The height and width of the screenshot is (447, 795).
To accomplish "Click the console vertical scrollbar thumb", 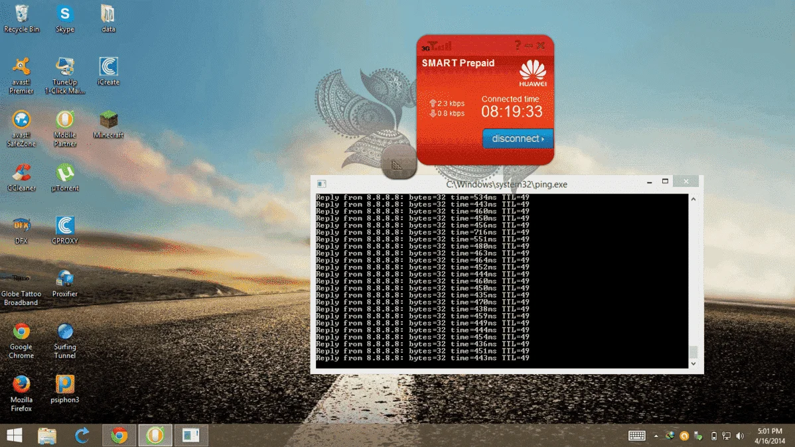I will pyautogui.click(x=693, y=351).
